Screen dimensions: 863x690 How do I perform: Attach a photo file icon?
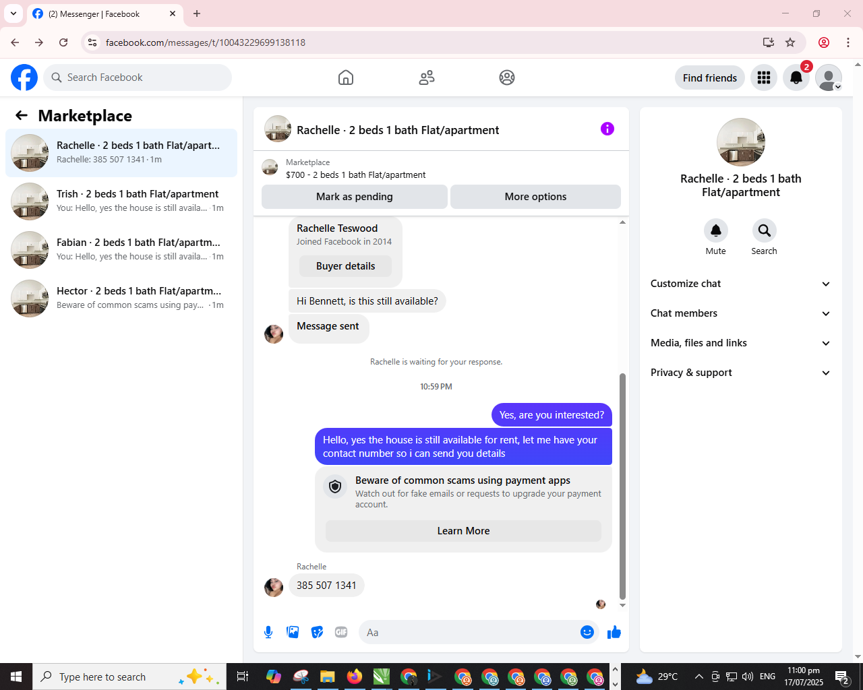click(293, 632)
